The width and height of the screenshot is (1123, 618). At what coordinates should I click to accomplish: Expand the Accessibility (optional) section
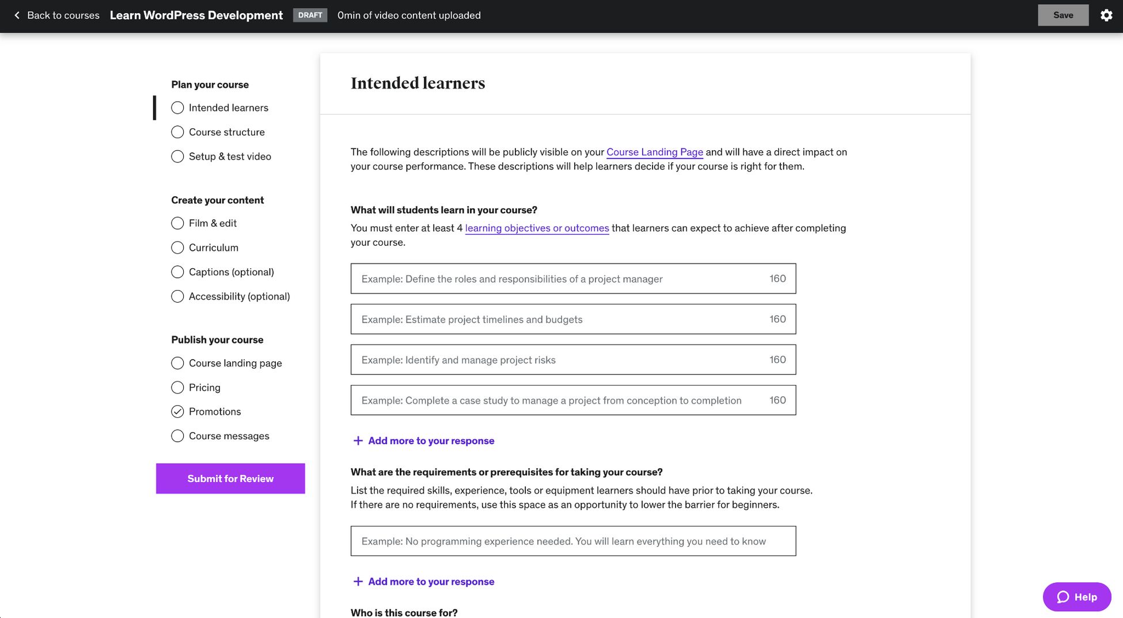[x=177, y=296]
